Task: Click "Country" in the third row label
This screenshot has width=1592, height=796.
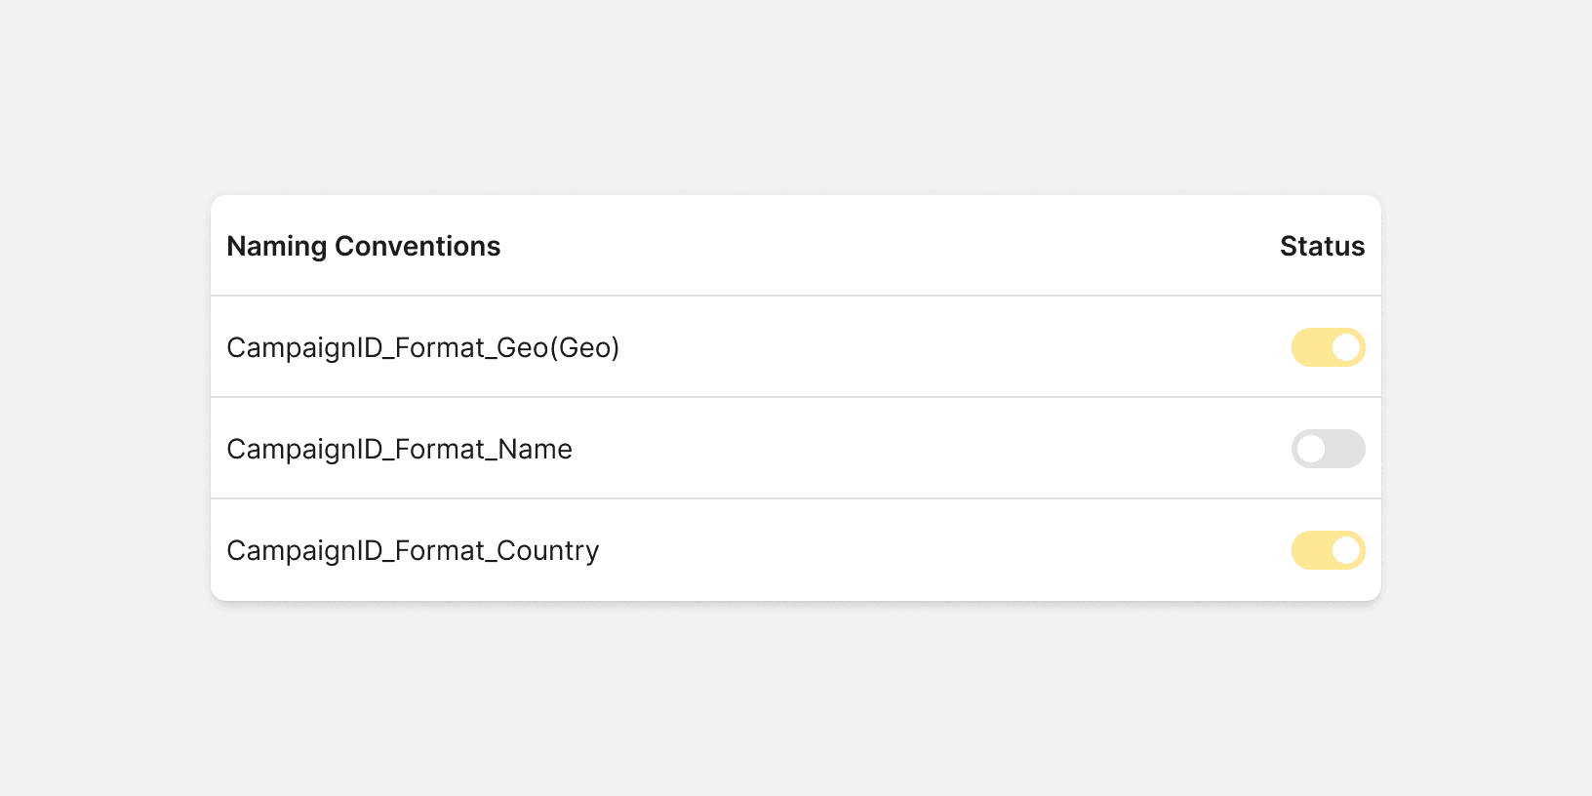Action: [x=548, y=550]
